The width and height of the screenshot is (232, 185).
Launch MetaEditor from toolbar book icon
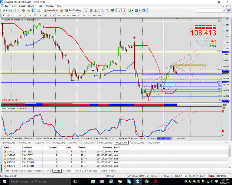pyautogui.click(x=61, y=10)
